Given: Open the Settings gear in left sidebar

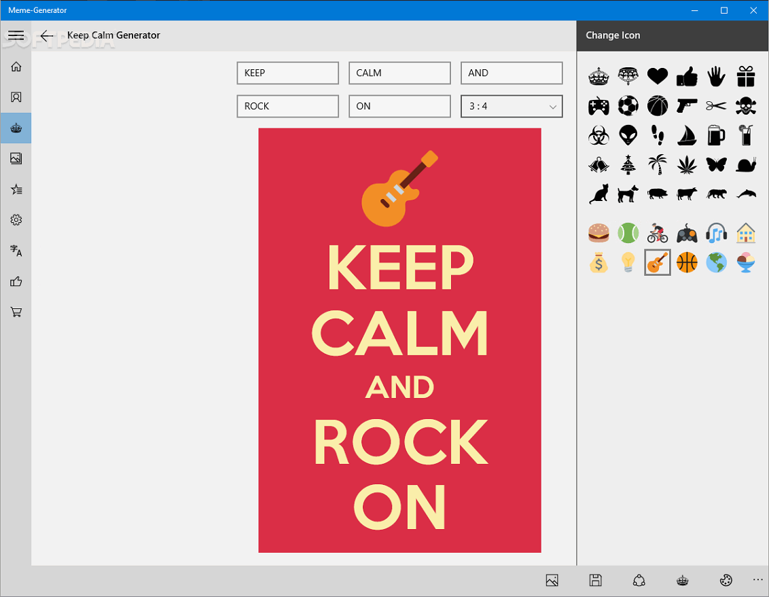Looking at the screenshot, I should pyautogui.click(x=16, y=219).
